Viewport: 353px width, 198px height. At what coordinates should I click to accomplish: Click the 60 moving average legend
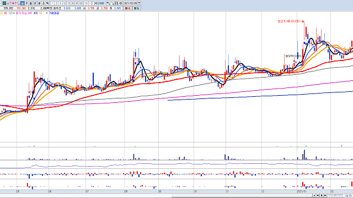[x=6, y=13]
